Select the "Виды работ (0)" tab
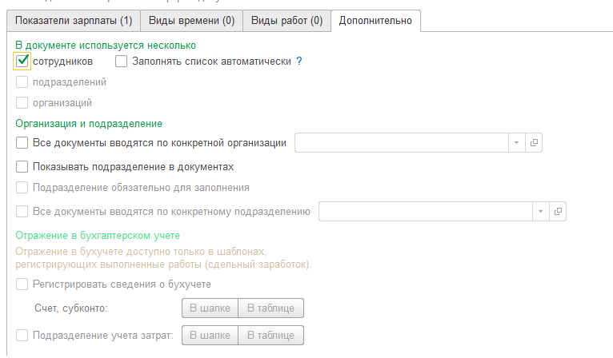The image size is (613, 358). coord(286,20)
